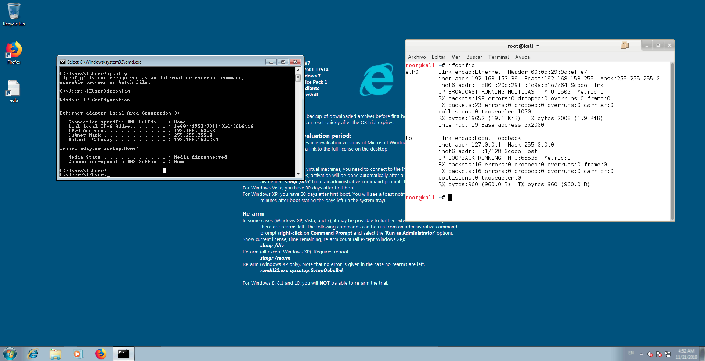
Task: Click the network connection tray icon
Action: (668, 354)
